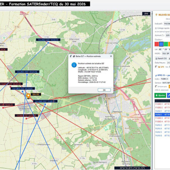Click the pin icon beside Relevés heading

(156, 15)
